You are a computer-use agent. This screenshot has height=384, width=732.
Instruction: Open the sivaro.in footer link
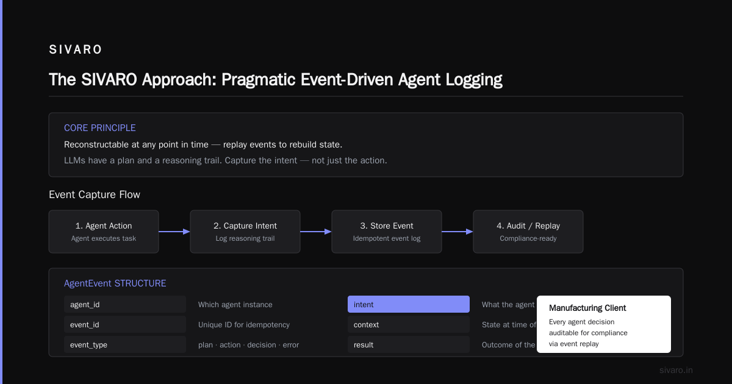[x=676, y=370]
